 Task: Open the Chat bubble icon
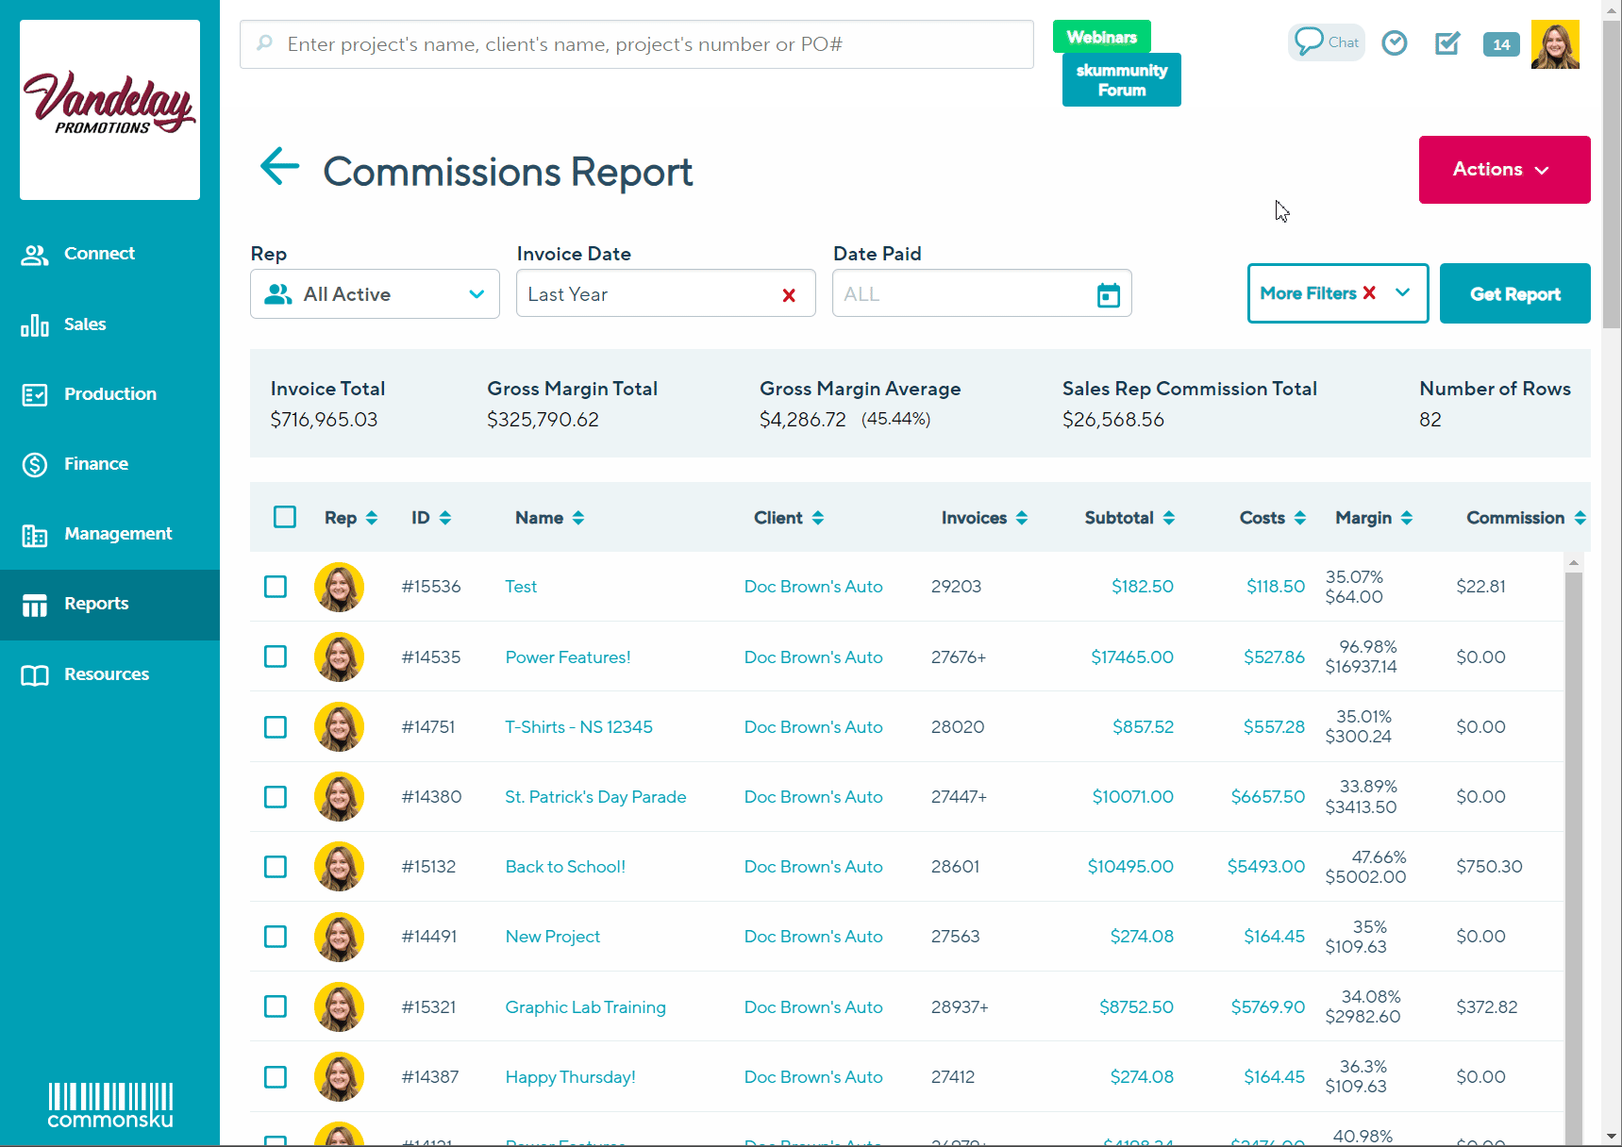point(1326,42)
